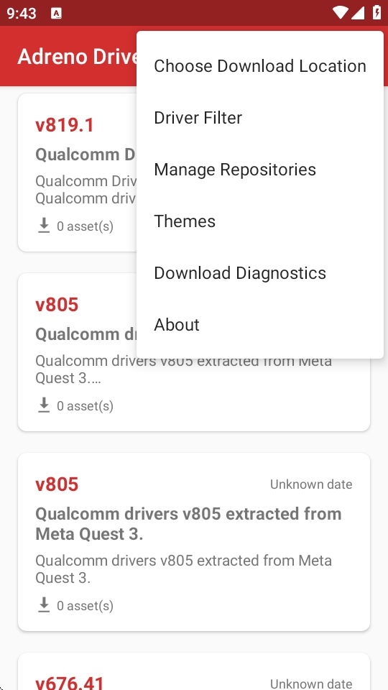Screen dimensions: 388x690
Task: Click Unknown date label on second v805 card
Action: tap(311, 484)
